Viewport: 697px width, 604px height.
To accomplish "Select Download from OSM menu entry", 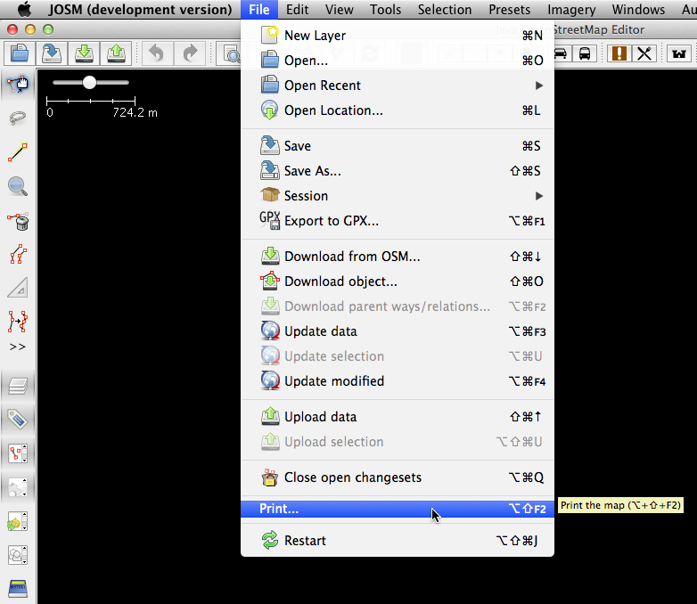I will 352,257.
